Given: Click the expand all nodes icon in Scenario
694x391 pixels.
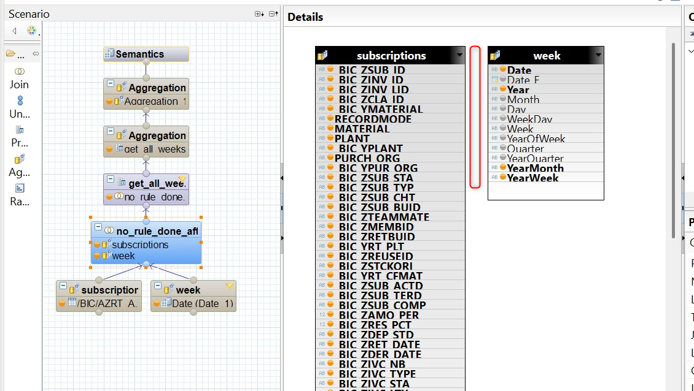Looking at the screenshot, I should (259, 14).
